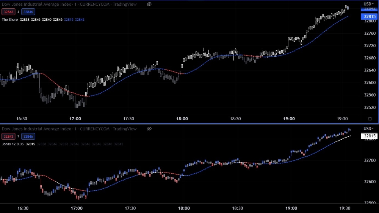Expand the USD currency dropdown on bottom chart
379x213 pixels.
pos(368,129)
